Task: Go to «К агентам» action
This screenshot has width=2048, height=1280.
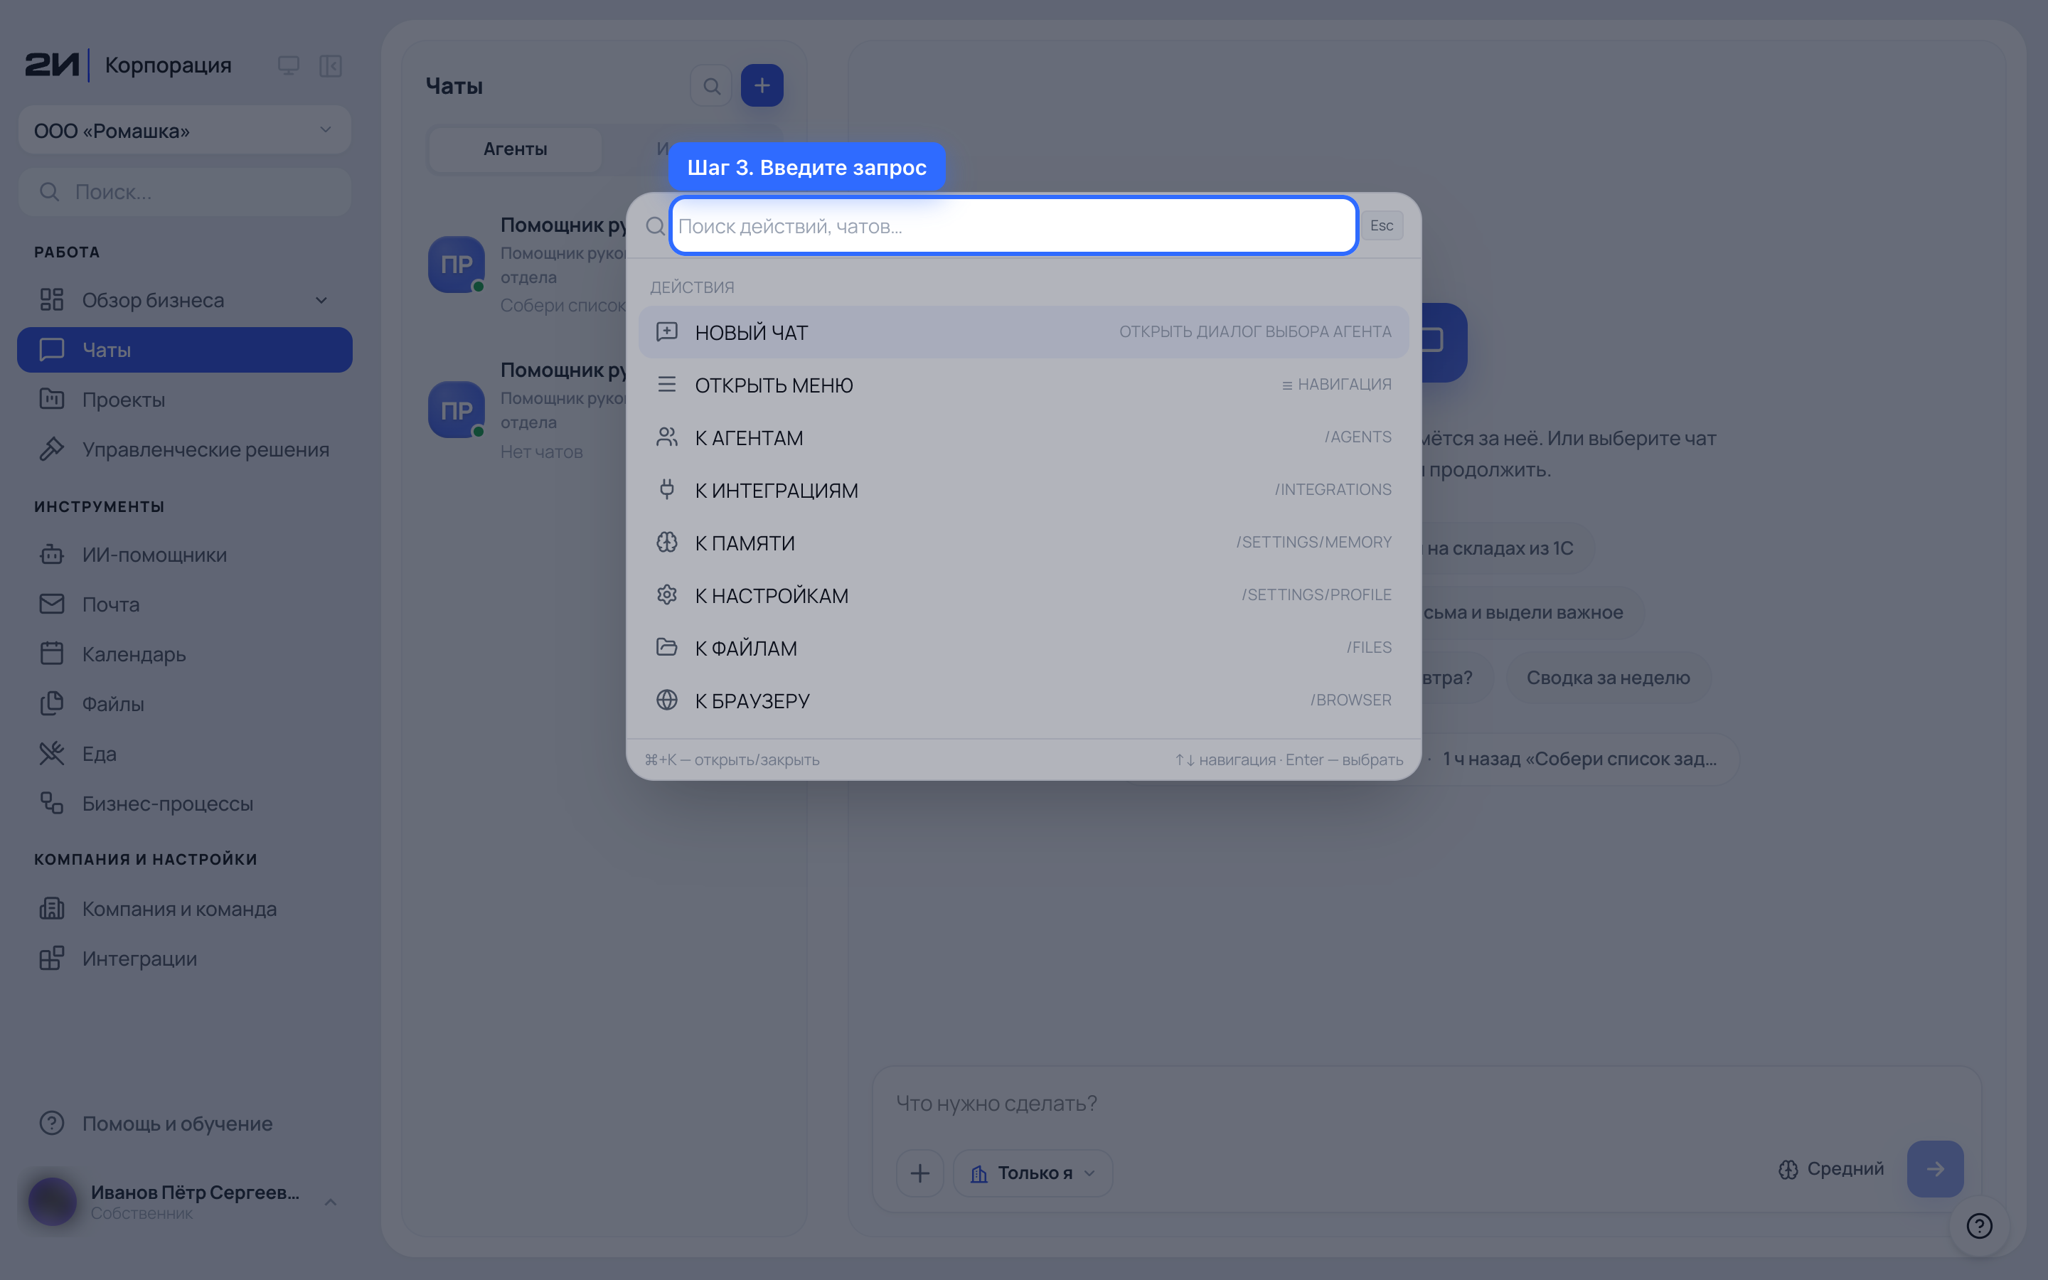Action: (x=1023, y=437)
